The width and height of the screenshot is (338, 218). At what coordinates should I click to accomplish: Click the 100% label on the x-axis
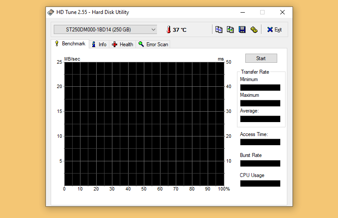pyautogui.click(x=224, y=189)
